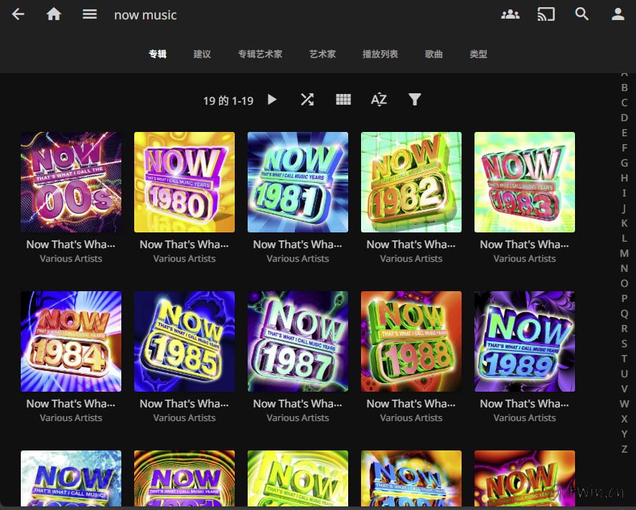Open the filter funnel options

(414, 99)
